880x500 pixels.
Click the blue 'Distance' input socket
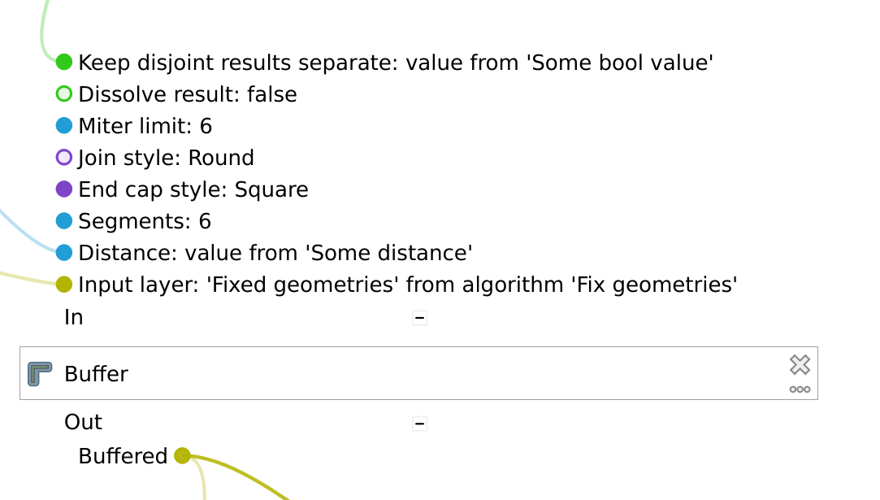[x=64, y=253]
